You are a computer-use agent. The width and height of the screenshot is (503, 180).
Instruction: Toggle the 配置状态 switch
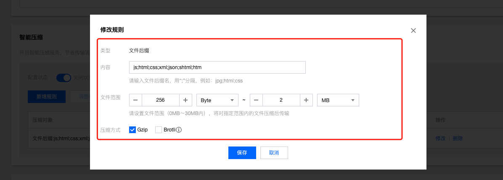click(x=64, y=77)
